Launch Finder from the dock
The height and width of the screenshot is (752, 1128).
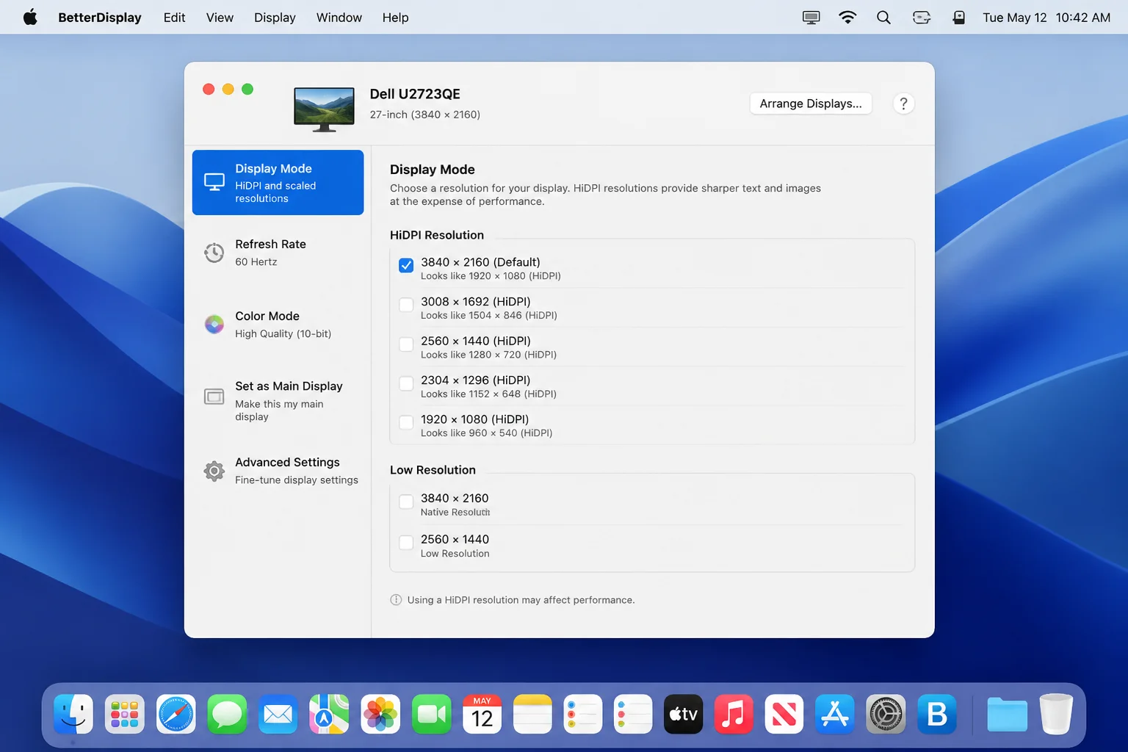click(x=73, y=714)
